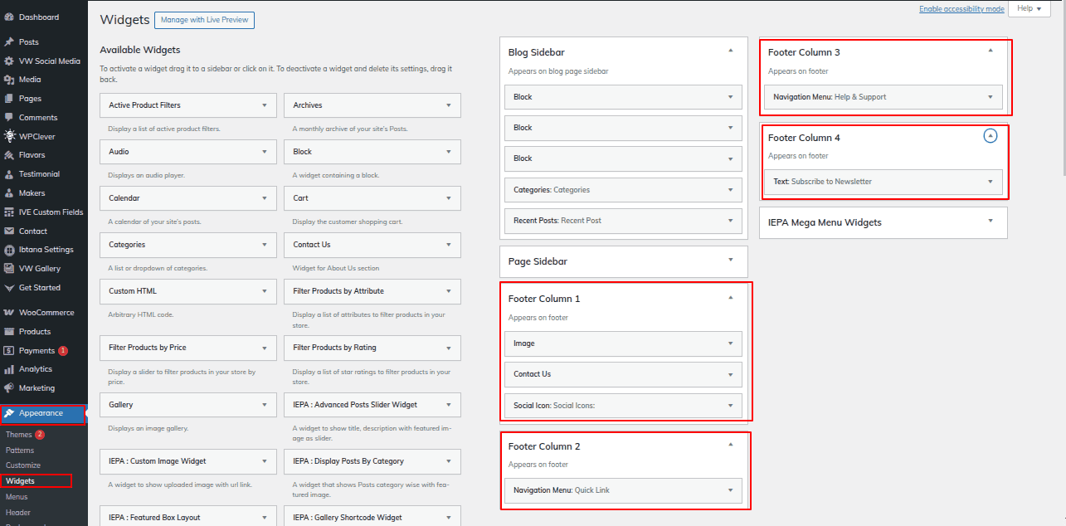1066x526 pixels.
Task: Expand the IEPA Mega Menu Widgets area
Action: click(990, 222)
